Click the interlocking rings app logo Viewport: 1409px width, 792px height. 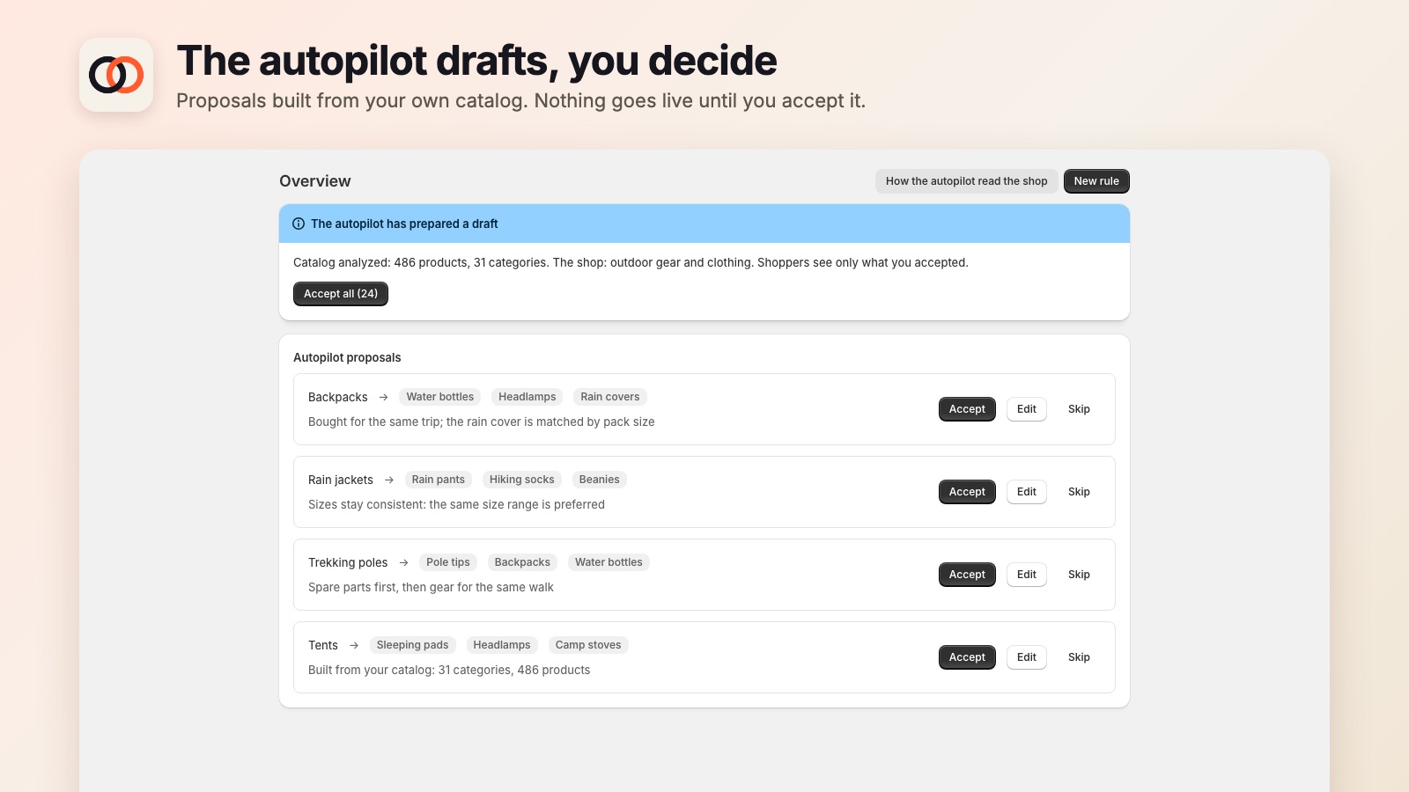point(116,75)
